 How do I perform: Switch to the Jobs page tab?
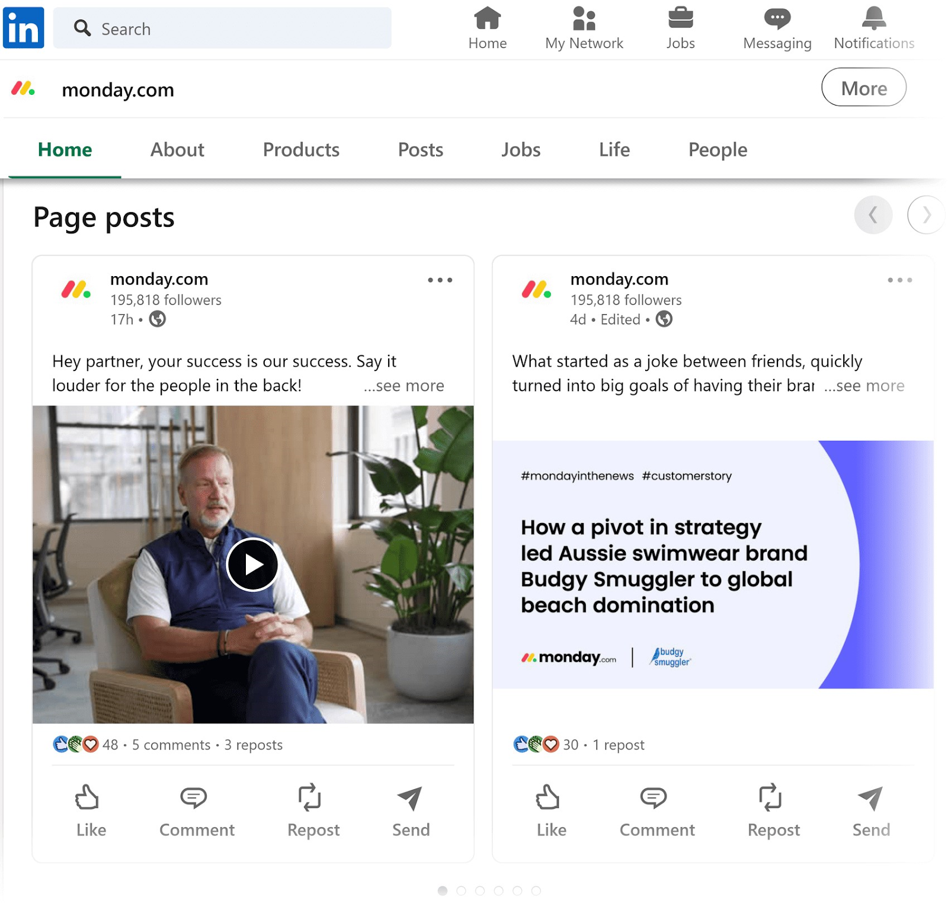pos(521,150)
